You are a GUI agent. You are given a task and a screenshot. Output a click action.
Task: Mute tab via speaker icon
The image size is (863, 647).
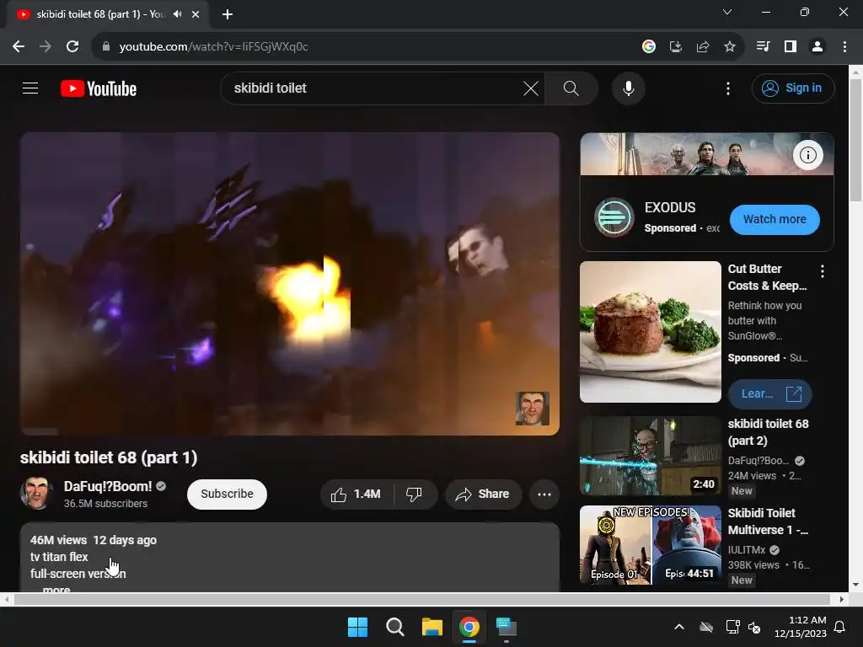tap(177, 14)
